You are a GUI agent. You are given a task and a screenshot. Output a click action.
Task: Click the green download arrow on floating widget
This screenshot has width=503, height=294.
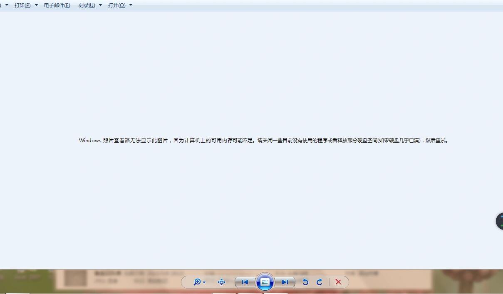[501, 225]
